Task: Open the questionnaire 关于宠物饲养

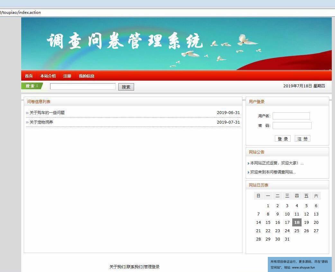Action: 41,122
